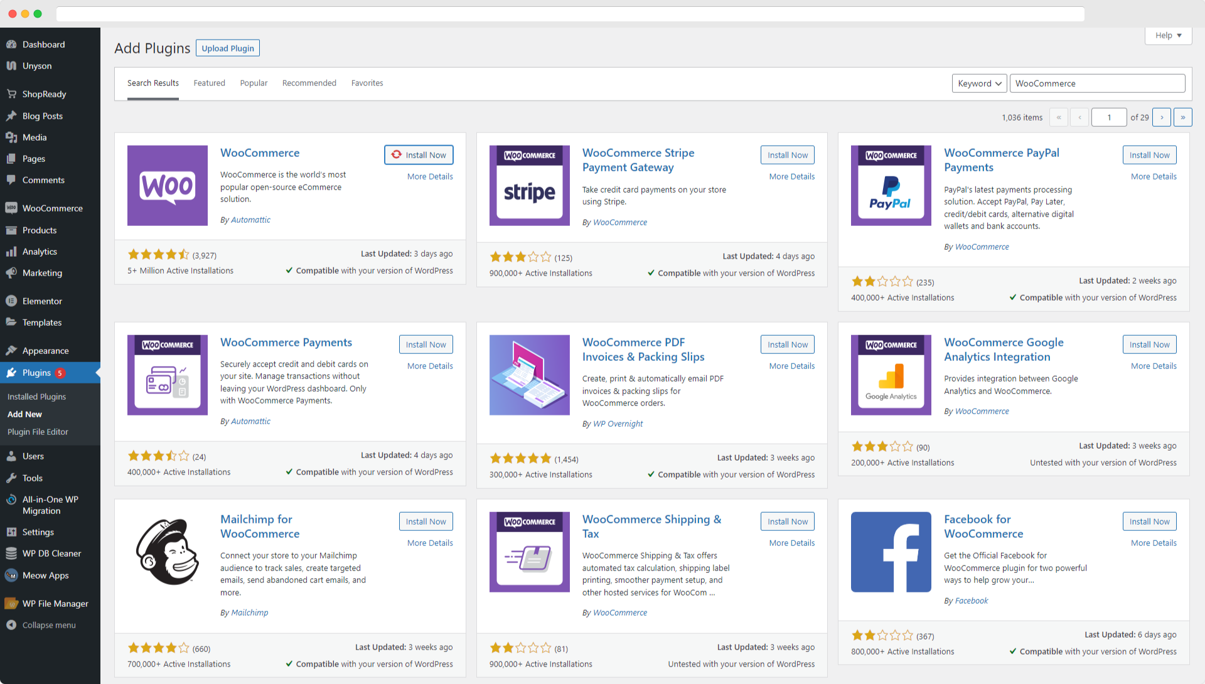Install WooCommerce Stripe Payment Gateway
This screenshot has height=684, width=1205.
pos(788,155)
